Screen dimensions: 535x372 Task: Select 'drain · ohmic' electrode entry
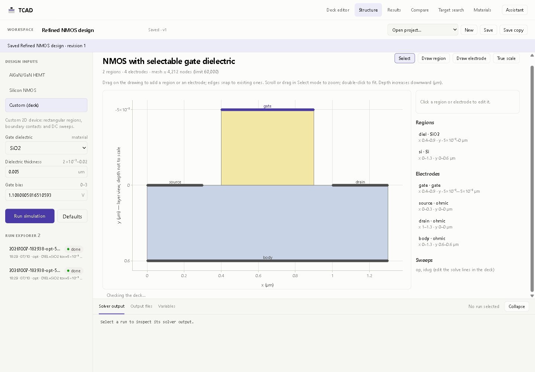pyautogui.click(x=467, y=224)
